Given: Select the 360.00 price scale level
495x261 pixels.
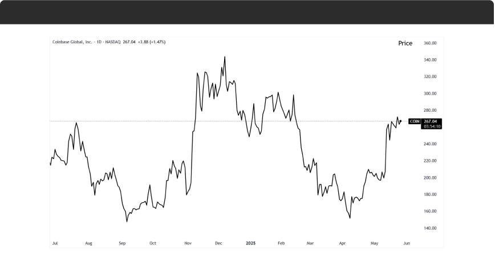Looking at the screenshot, I should (x=430, y=43).
